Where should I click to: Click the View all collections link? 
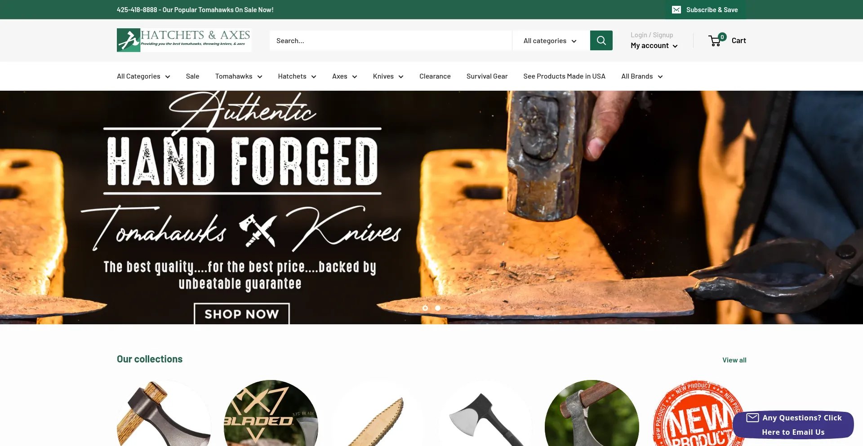click(x=734, y=360)
